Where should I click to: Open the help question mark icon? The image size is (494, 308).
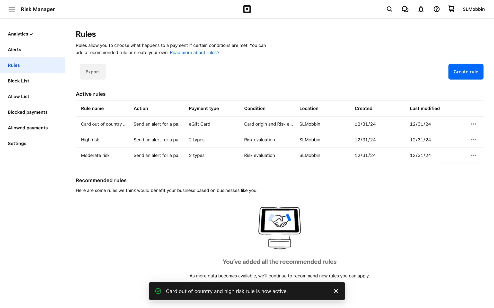pyautogui.click(x=436, y=9)
